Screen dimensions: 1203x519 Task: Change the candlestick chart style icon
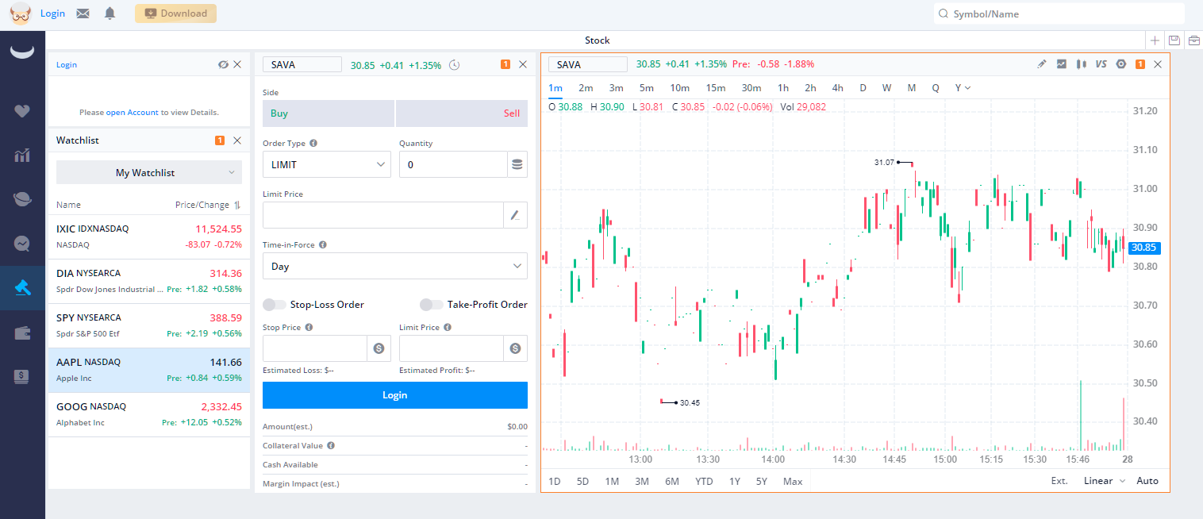click(1081, 64)
